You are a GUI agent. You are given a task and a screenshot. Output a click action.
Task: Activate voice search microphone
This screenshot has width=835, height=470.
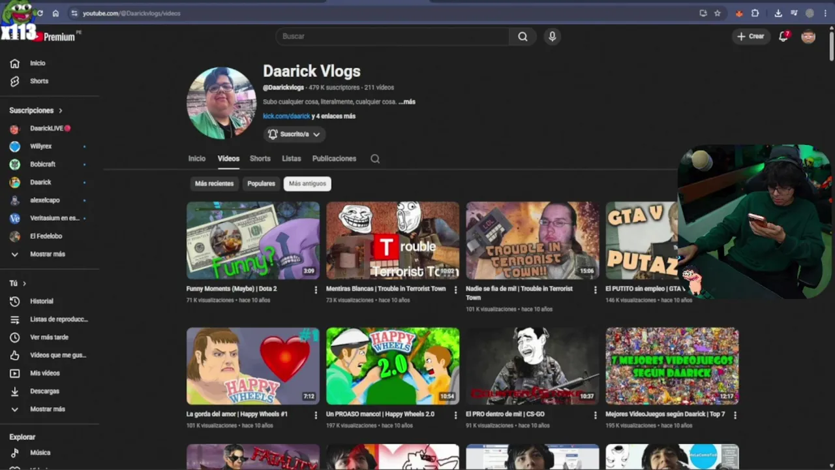click(x=552, y=37)
